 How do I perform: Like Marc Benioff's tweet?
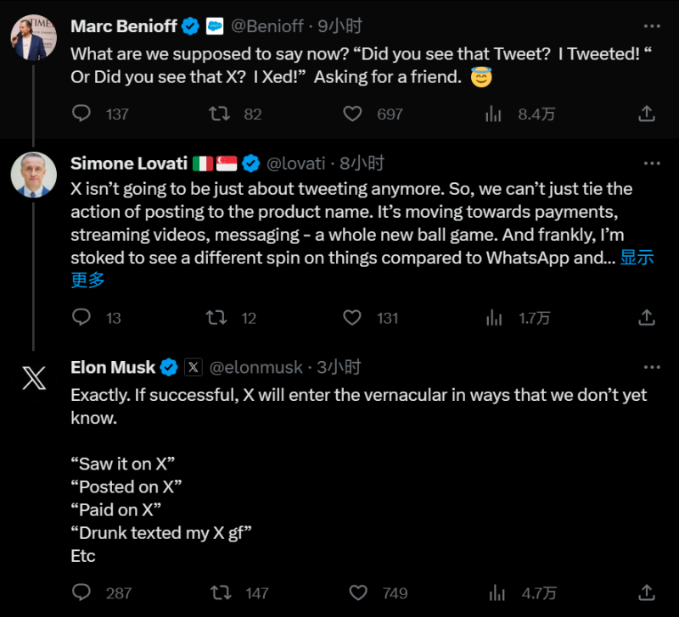[x=352, y=114]
